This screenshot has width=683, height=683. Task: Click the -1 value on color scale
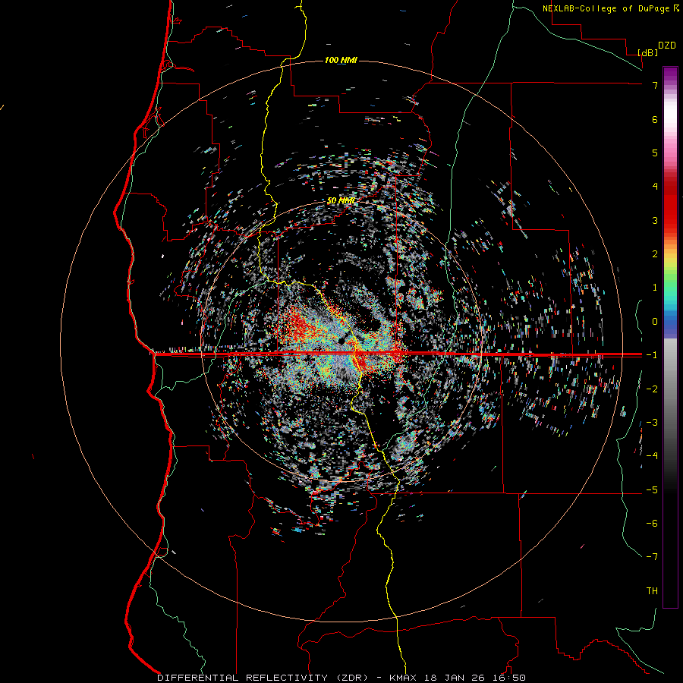pos(652,355)
